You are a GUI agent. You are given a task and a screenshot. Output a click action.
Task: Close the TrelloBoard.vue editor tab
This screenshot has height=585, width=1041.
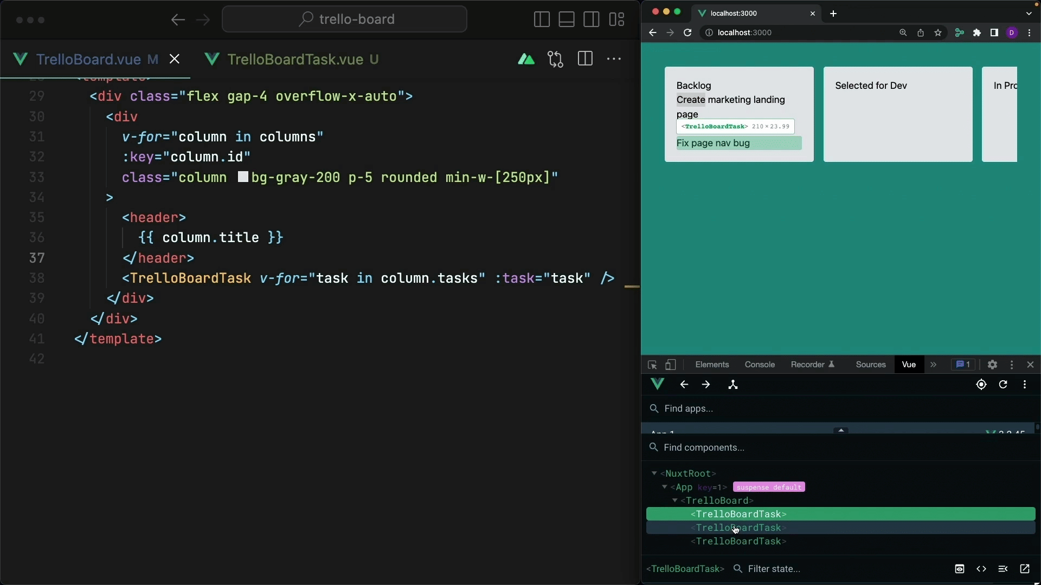(175, 59)
